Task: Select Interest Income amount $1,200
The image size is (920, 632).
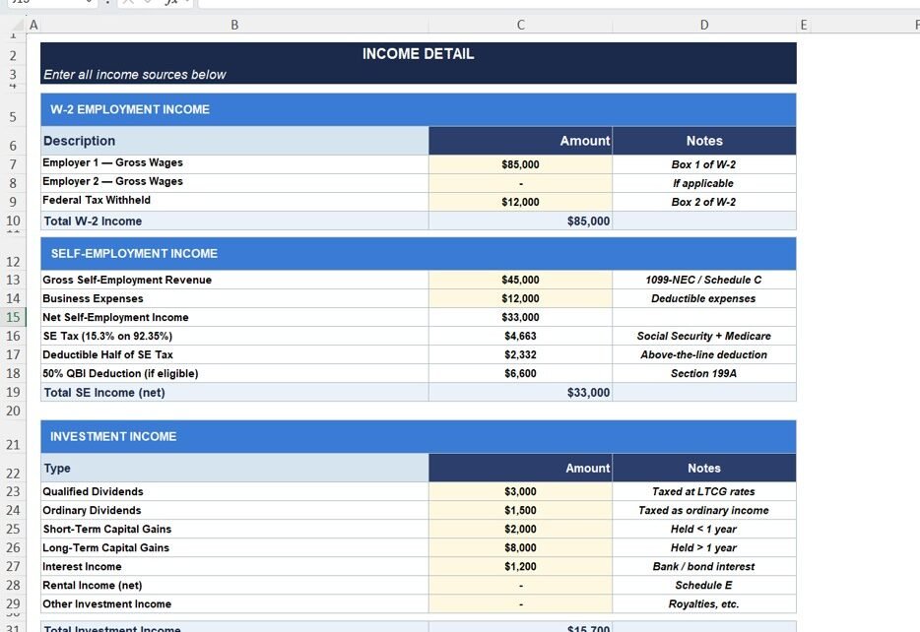Action: point(520,567)
